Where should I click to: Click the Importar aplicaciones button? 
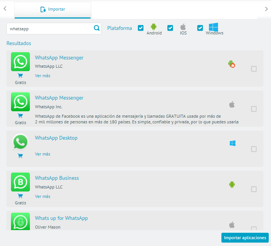coord(245,238)
